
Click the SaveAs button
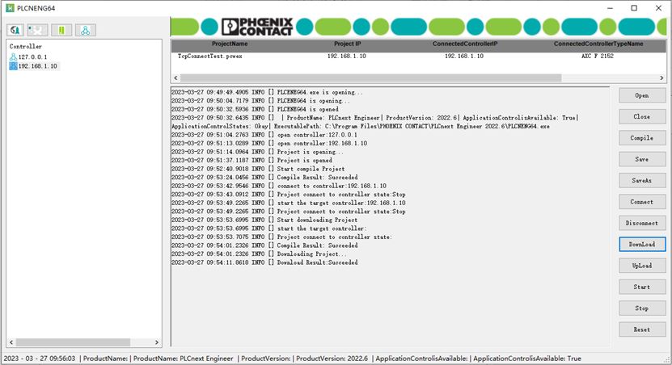click(x=641, y=181)
